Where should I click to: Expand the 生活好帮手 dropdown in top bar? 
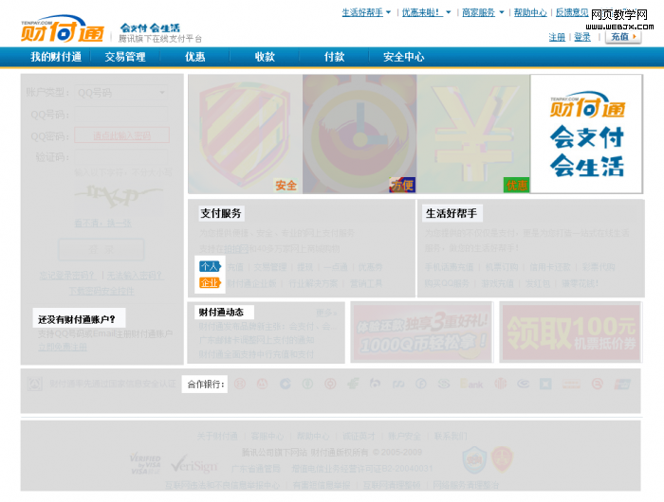pos(366,12)
